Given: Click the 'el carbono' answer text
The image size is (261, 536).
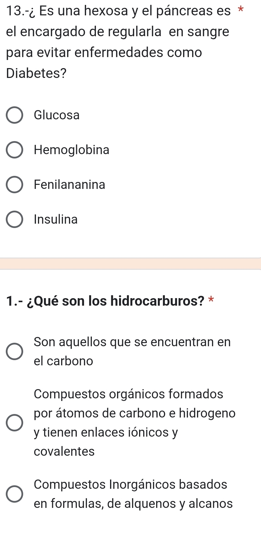Looking at the screenshot, I should [63, 361].
